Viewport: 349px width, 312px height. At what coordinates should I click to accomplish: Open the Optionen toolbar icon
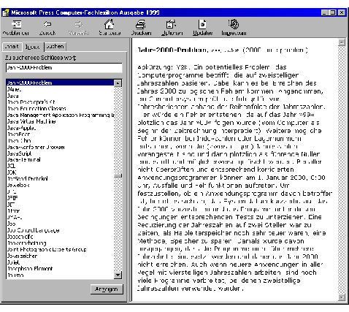(172, 24)
